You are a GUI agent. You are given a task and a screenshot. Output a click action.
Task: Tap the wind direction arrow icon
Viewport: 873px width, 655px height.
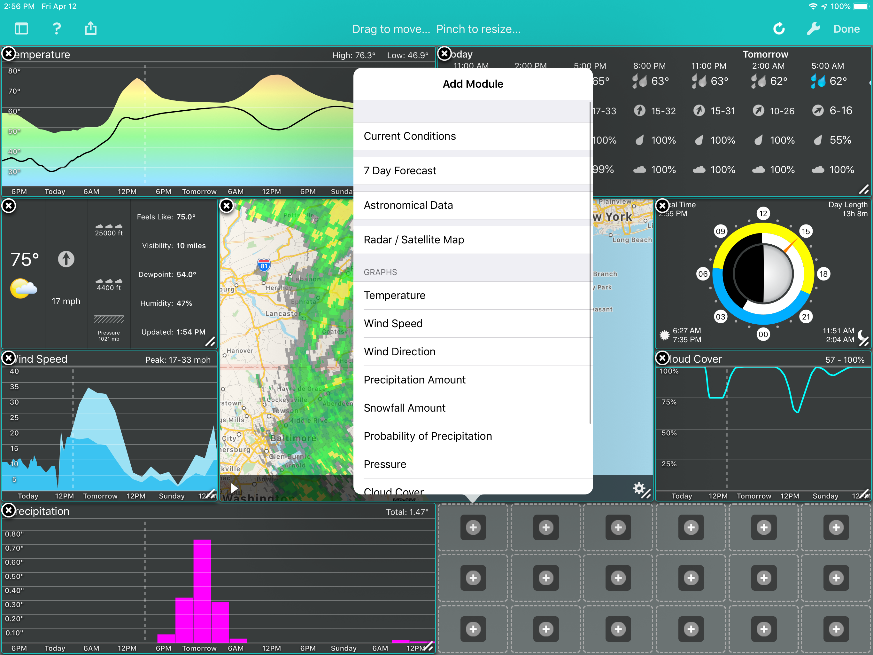(66, 259)
